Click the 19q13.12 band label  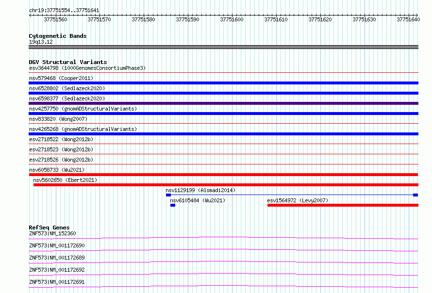tap(41, 42)
